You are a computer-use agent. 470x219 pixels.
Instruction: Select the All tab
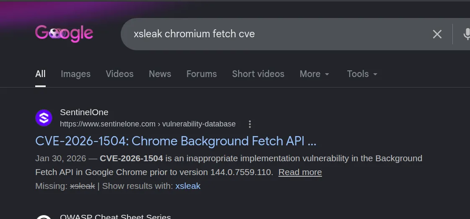click(x=41, y=74)
